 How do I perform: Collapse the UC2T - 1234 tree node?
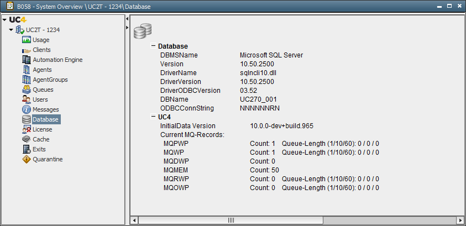11,30
